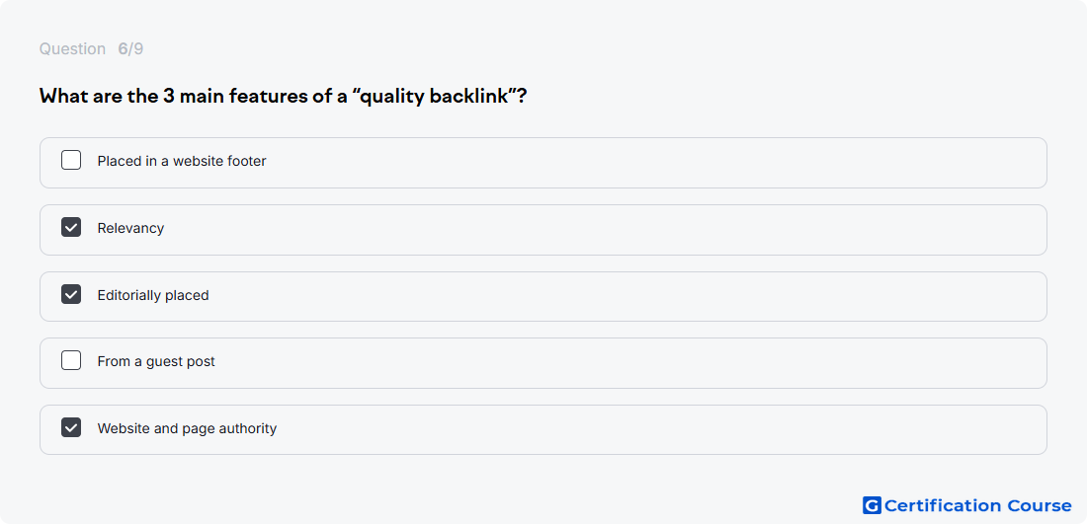Click the grey "Question" label
1087x524 pixels.
click(x=72, y=49)
